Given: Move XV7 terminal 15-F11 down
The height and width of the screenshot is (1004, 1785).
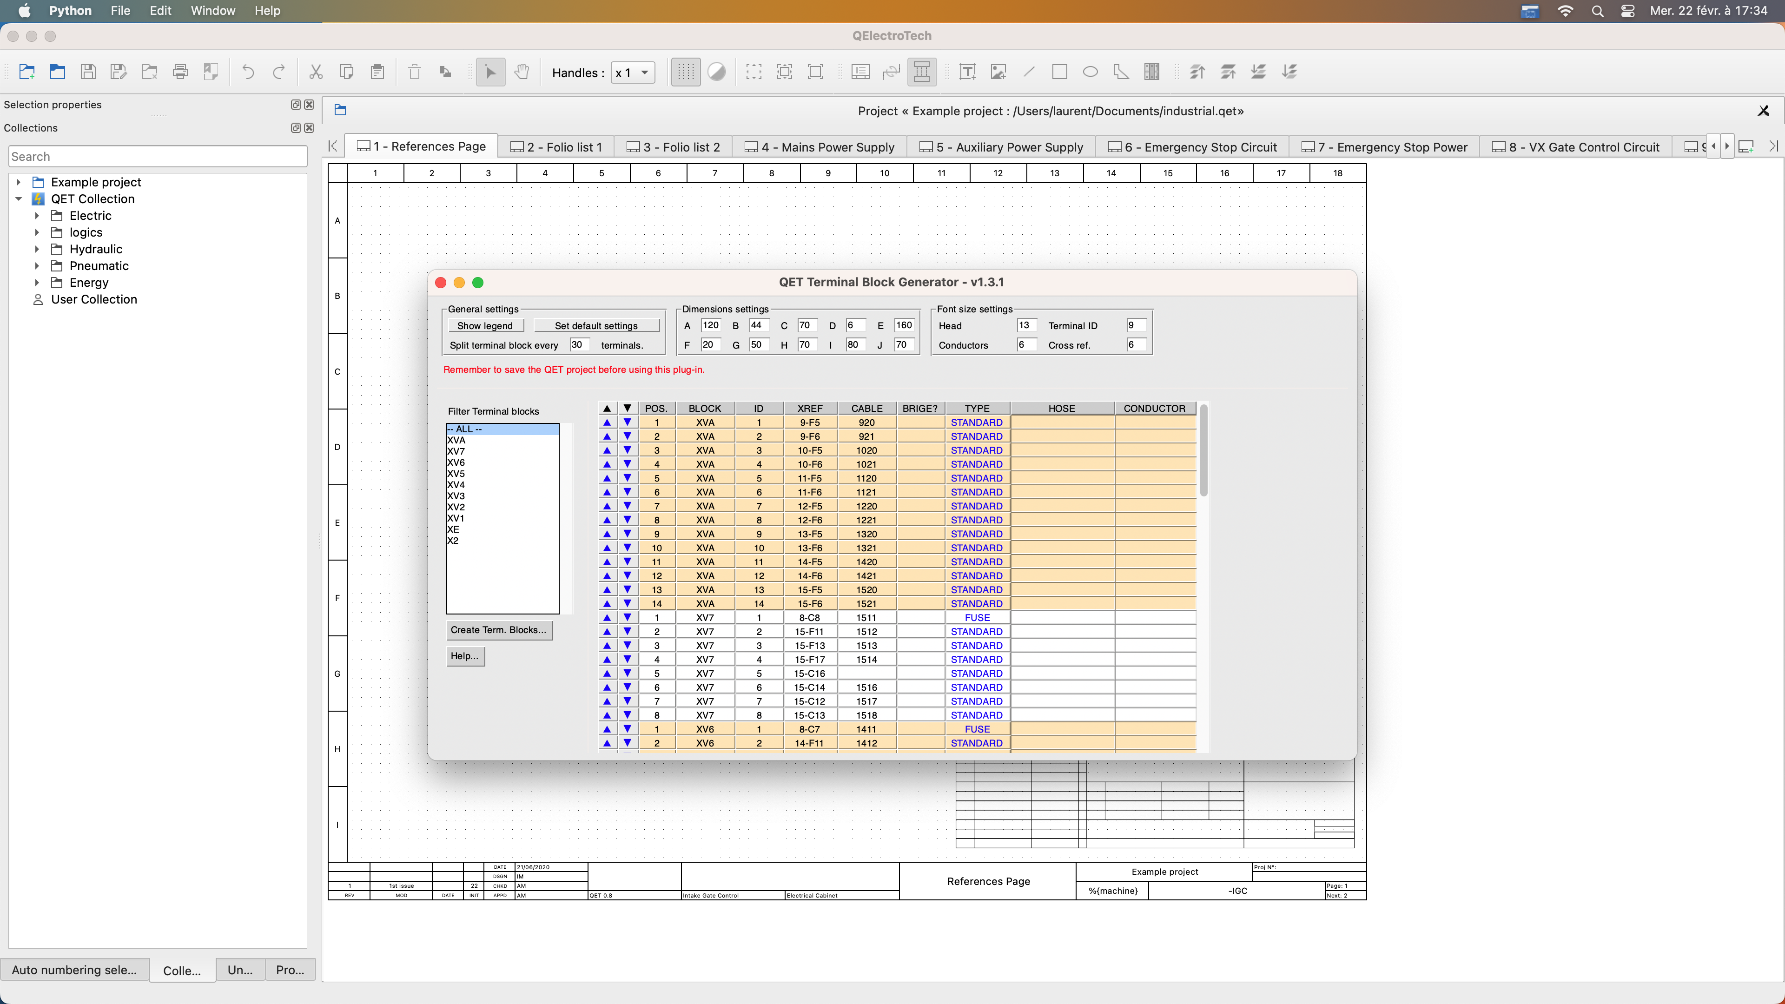Looking at the screenshot, I should [627, 632].
